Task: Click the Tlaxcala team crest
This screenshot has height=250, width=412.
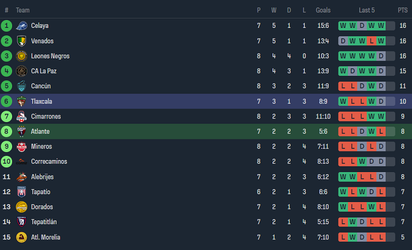Action: [x=22, y=102]
